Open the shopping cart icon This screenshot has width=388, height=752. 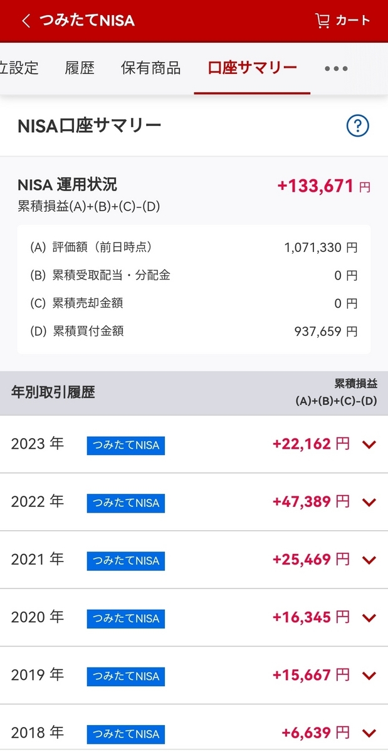(322, 21)
